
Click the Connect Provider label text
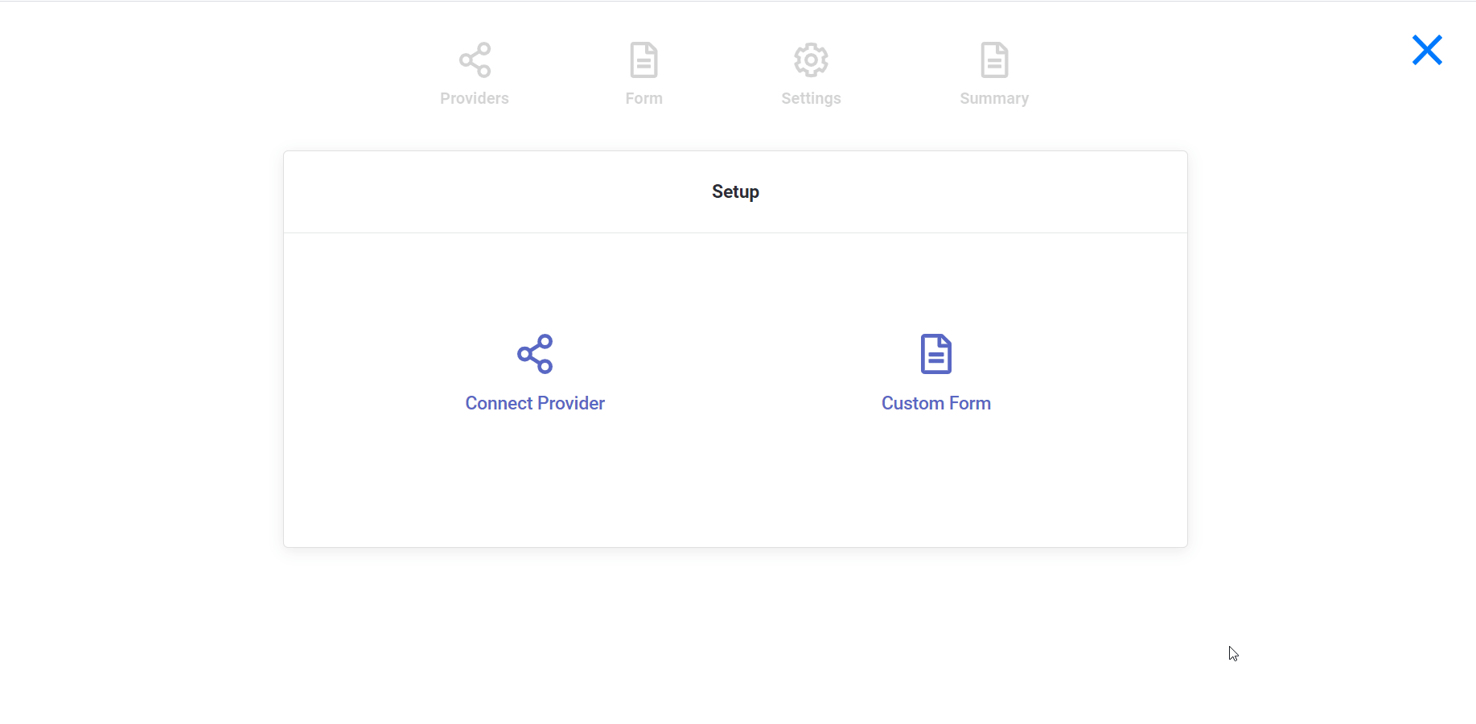coord(534,403)
